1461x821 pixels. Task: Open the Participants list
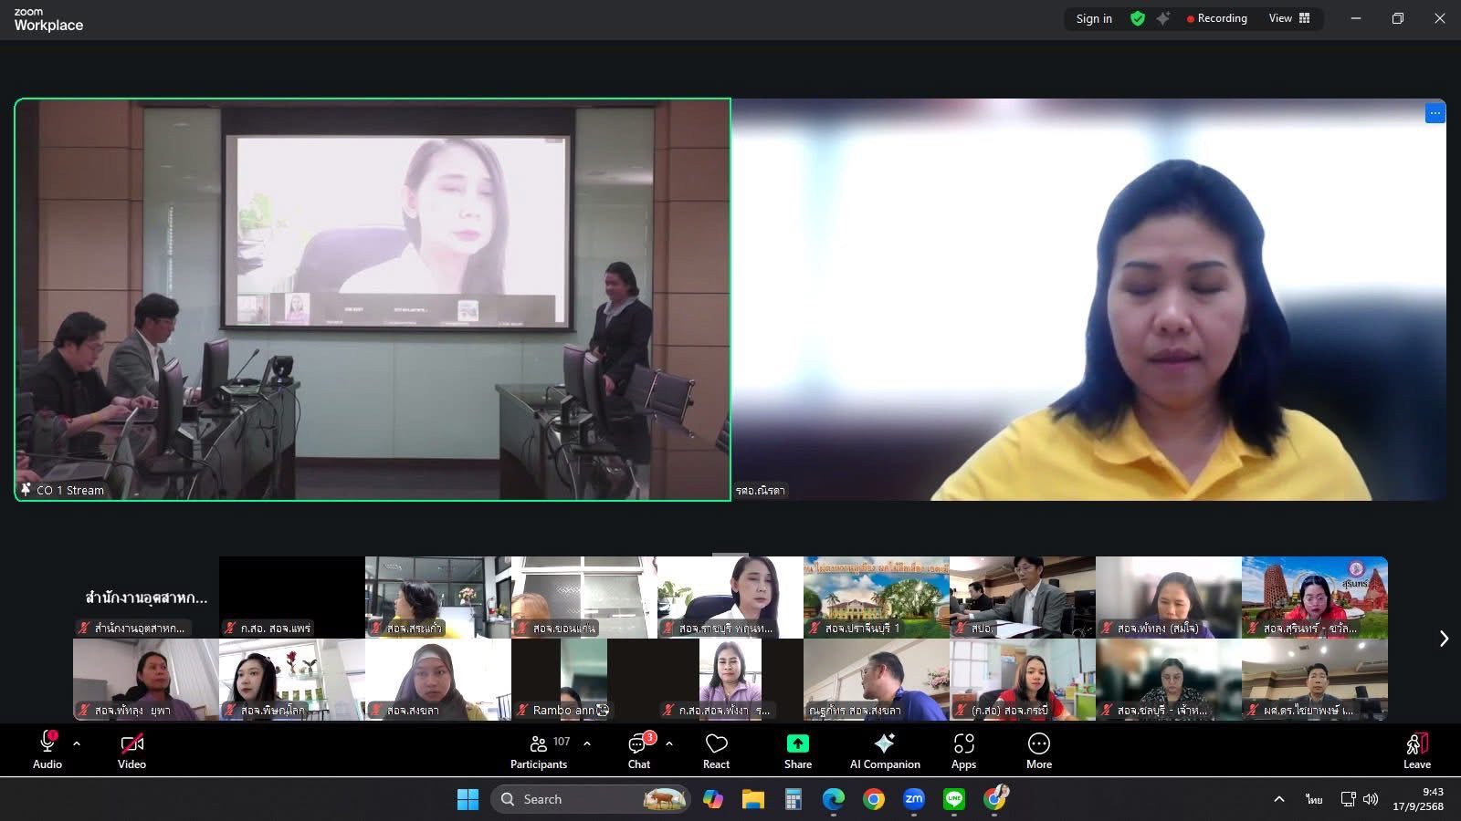(x=539, y=751)
